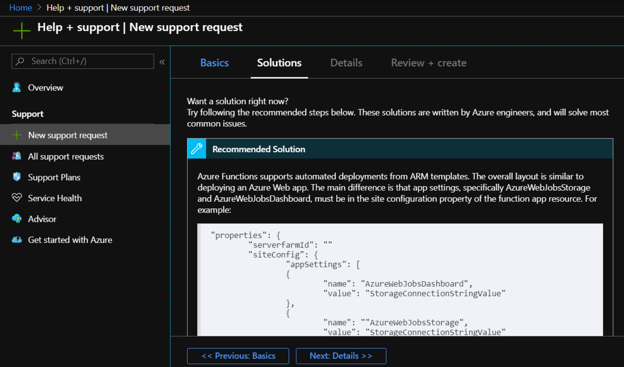Click the Advisor icon in sidebar
The height and width of the screenshot is (367, 624).
pyautogui.click(x=17, y=219)
